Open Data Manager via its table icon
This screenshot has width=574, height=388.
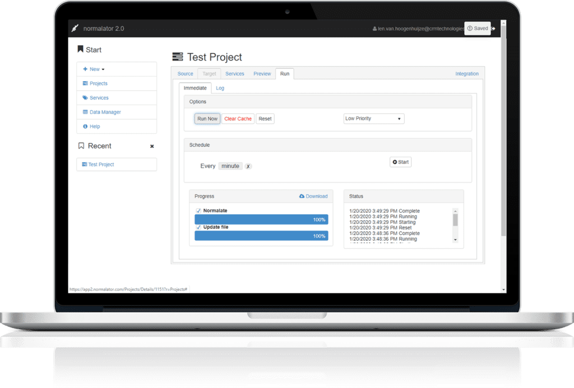tap(85, 111)
